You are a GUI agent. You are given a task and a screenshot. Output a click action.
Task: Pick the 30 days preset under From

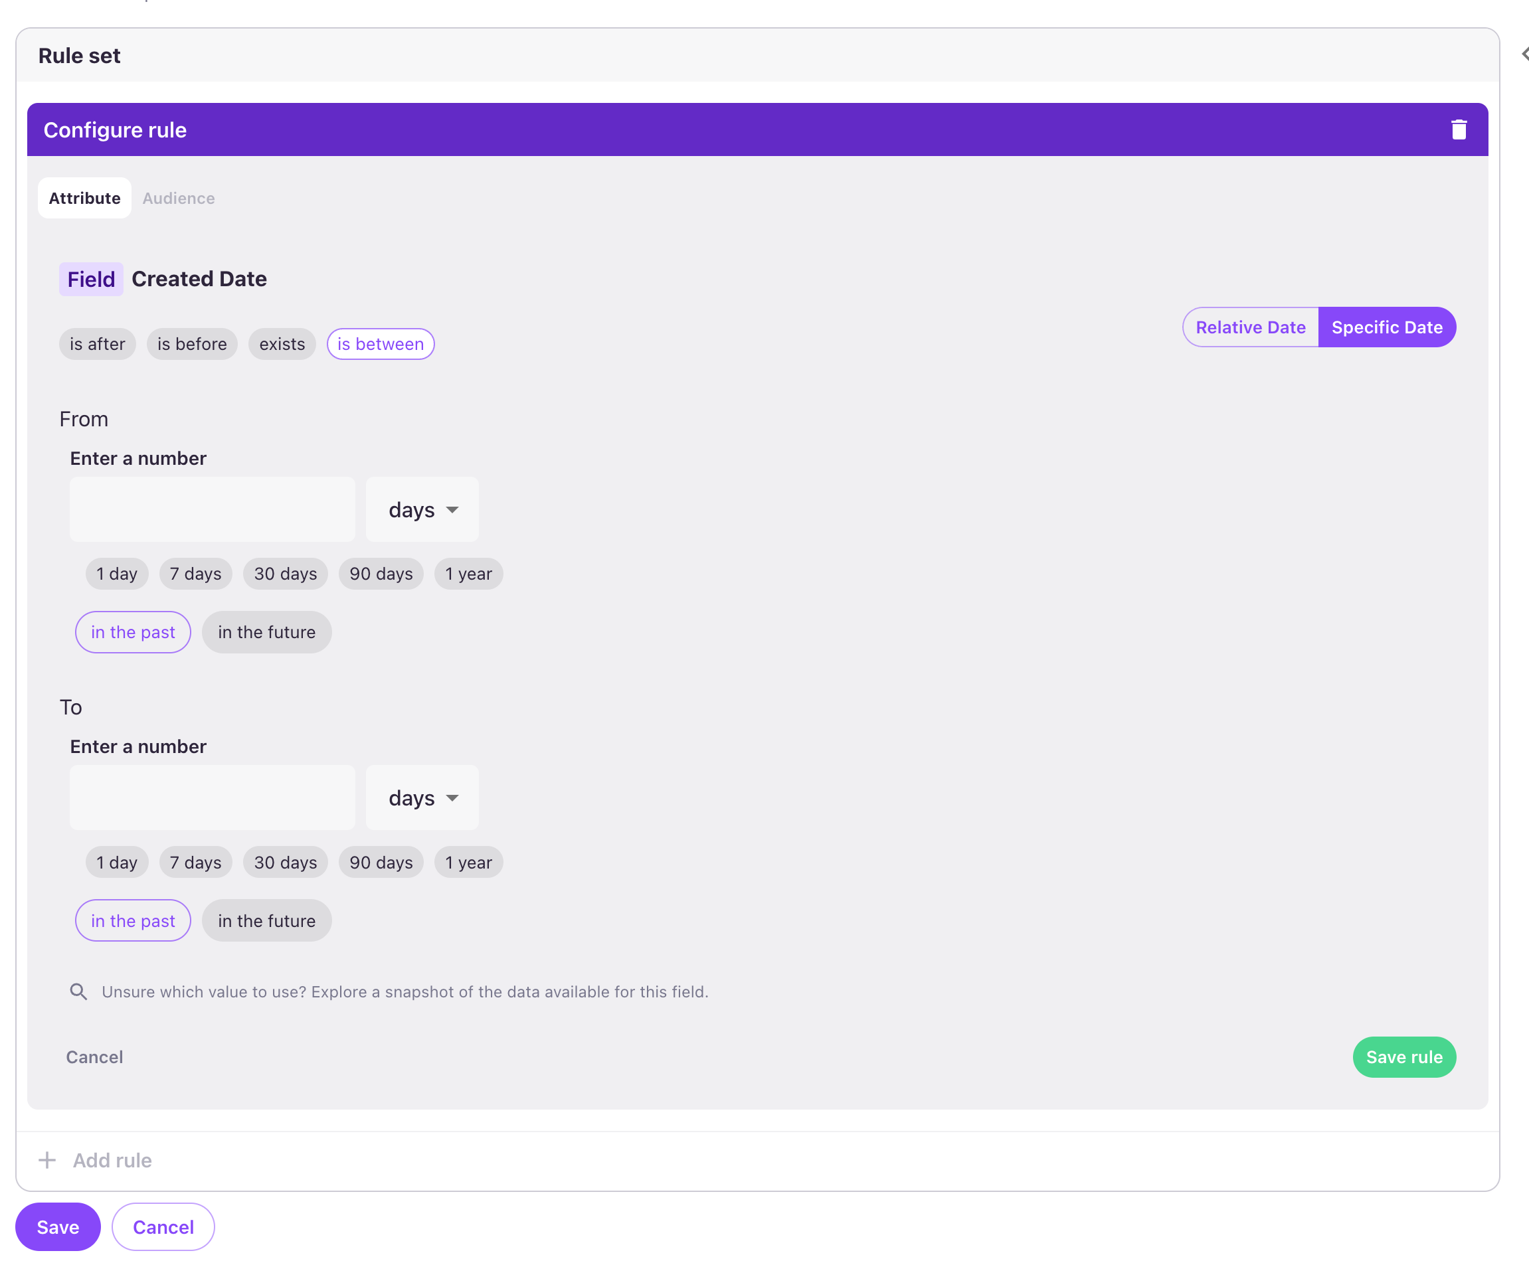286,574
